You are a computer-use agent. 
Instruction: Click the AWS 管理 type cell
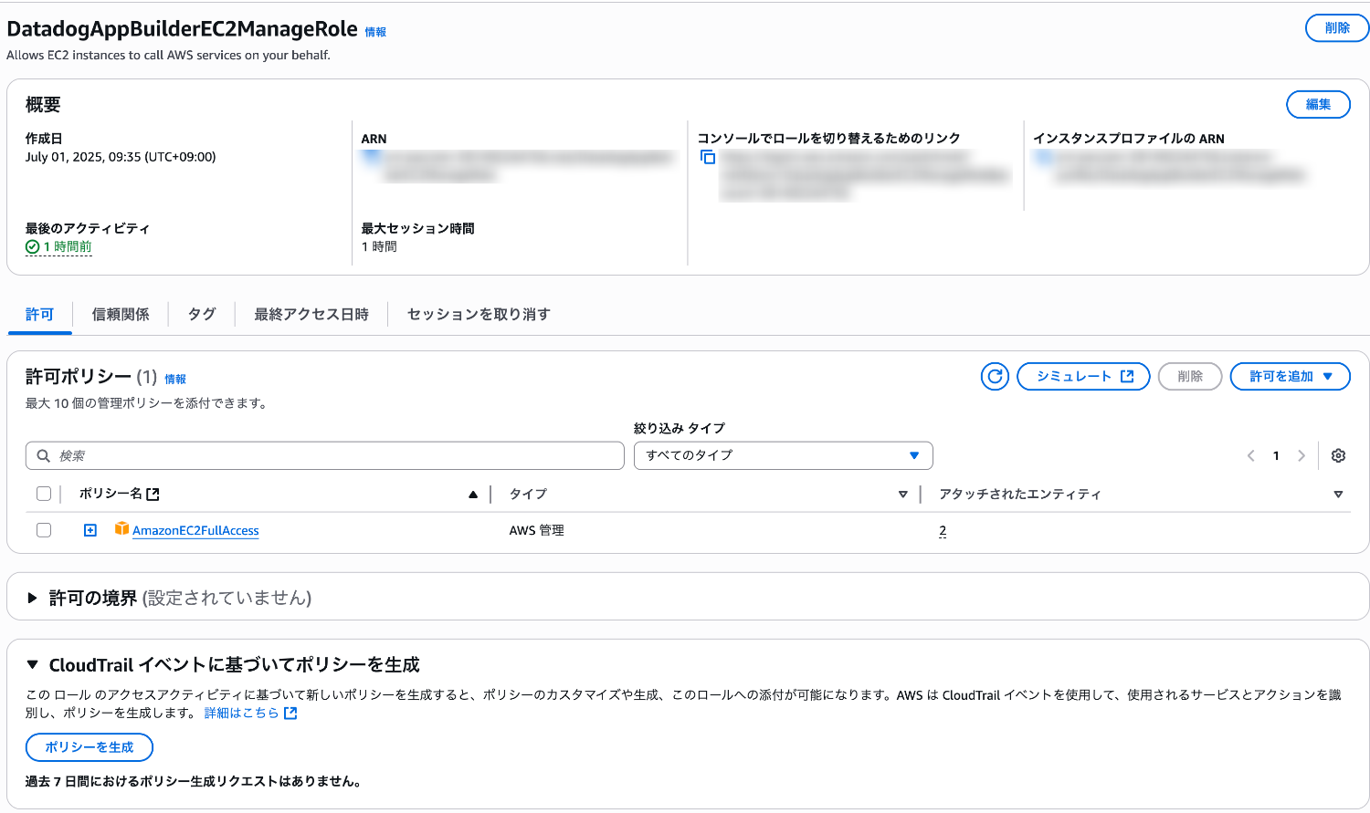(537, 530)
